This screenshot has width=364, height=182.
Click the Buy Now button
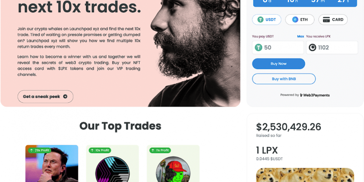pyautogui.click(x=278, y=64)
